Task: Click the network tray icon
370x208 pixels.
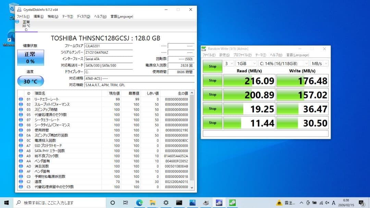Action: point(321,203)
